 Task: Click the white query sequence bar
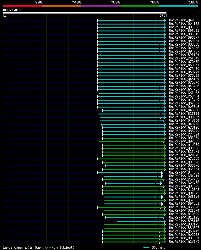85,13
